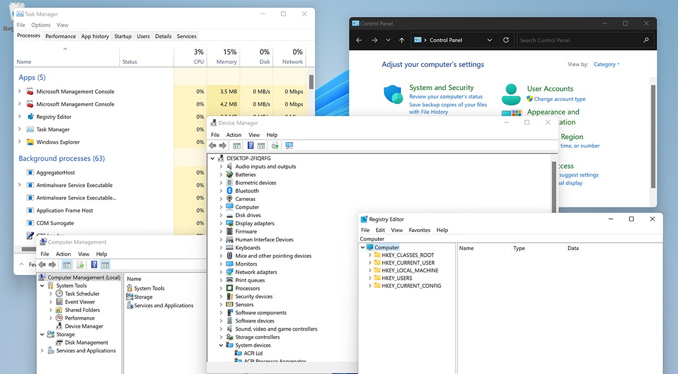Click Update device driver icon in Device Manager toolbar
Viewport: 678px width, 374px height.
pos(275,146)
